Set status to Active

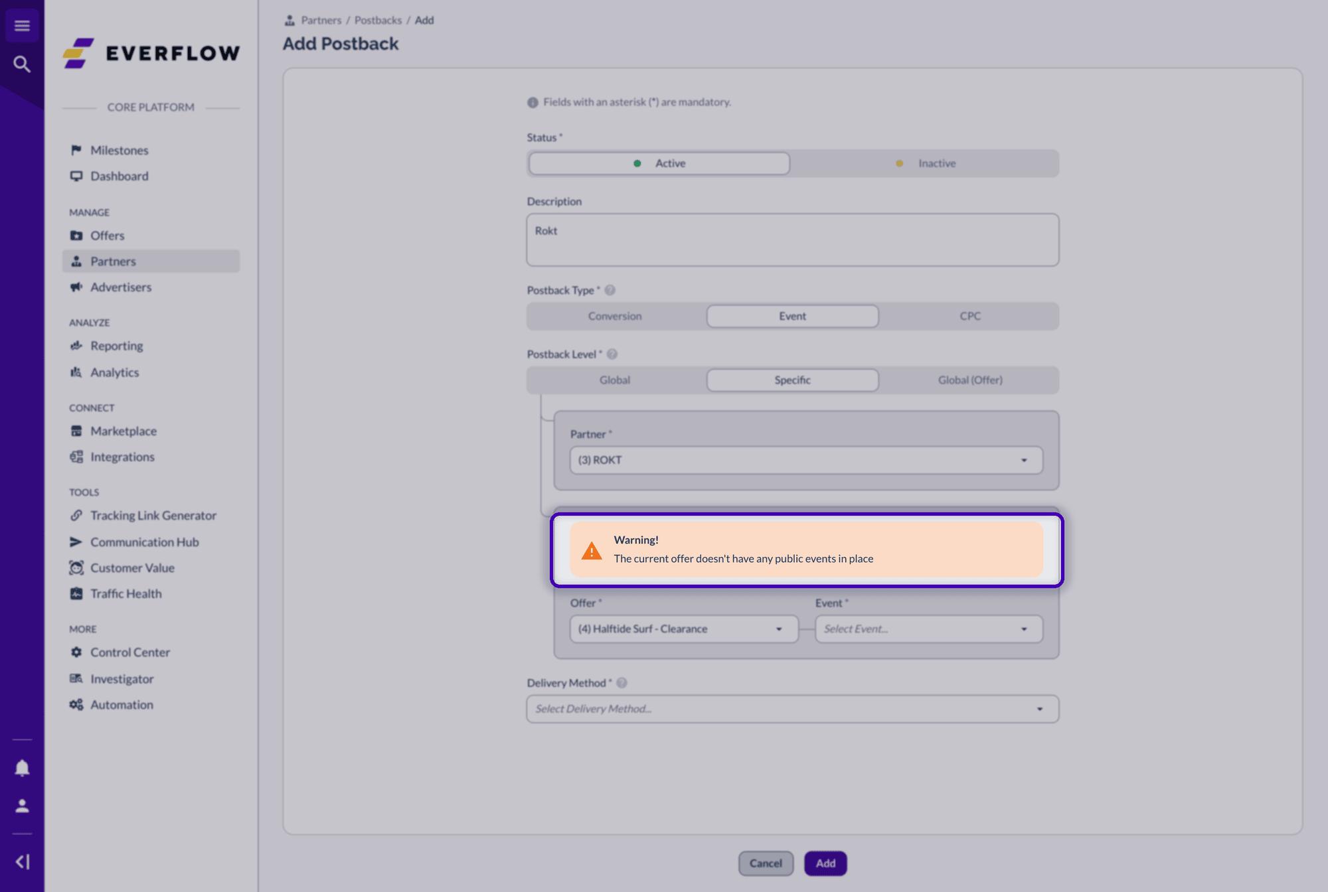[659, 163]
